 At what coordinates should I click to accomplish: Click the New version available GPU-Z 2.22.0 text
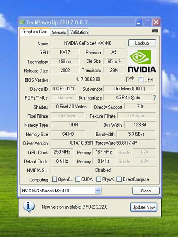(74, 207)
